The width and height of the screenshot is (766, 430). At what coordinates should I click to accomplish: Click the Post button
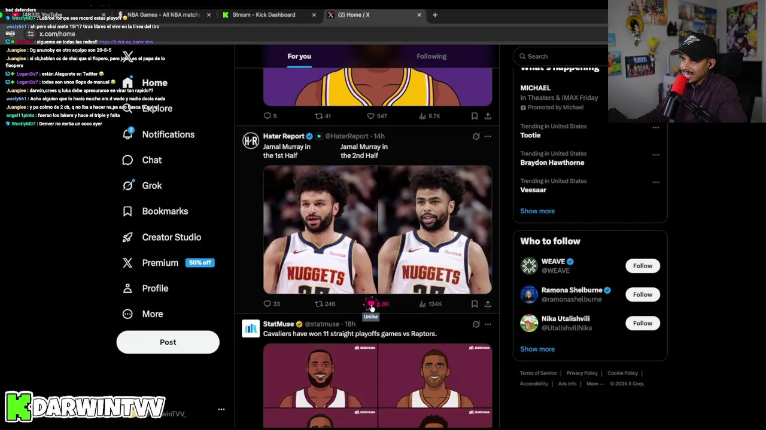coord(168,342)
